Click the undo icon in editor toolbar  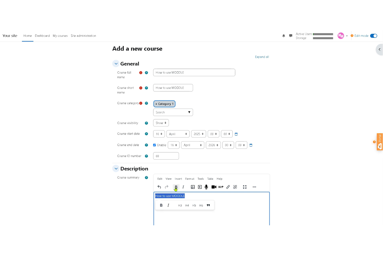pyautogui.click(x=159, y=187)
